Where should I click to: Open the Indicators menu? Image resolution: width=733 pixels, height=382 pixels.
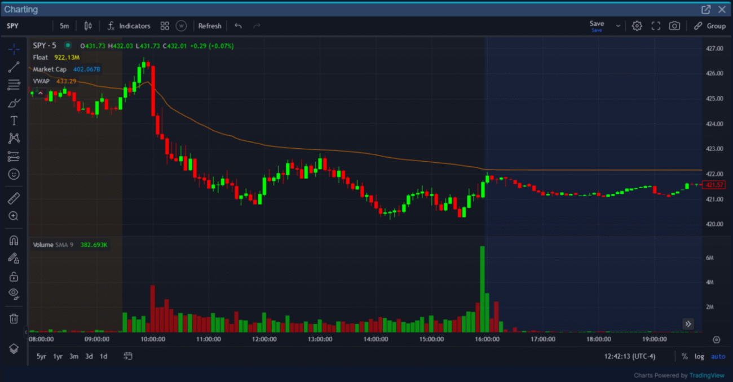click(129, 26)
